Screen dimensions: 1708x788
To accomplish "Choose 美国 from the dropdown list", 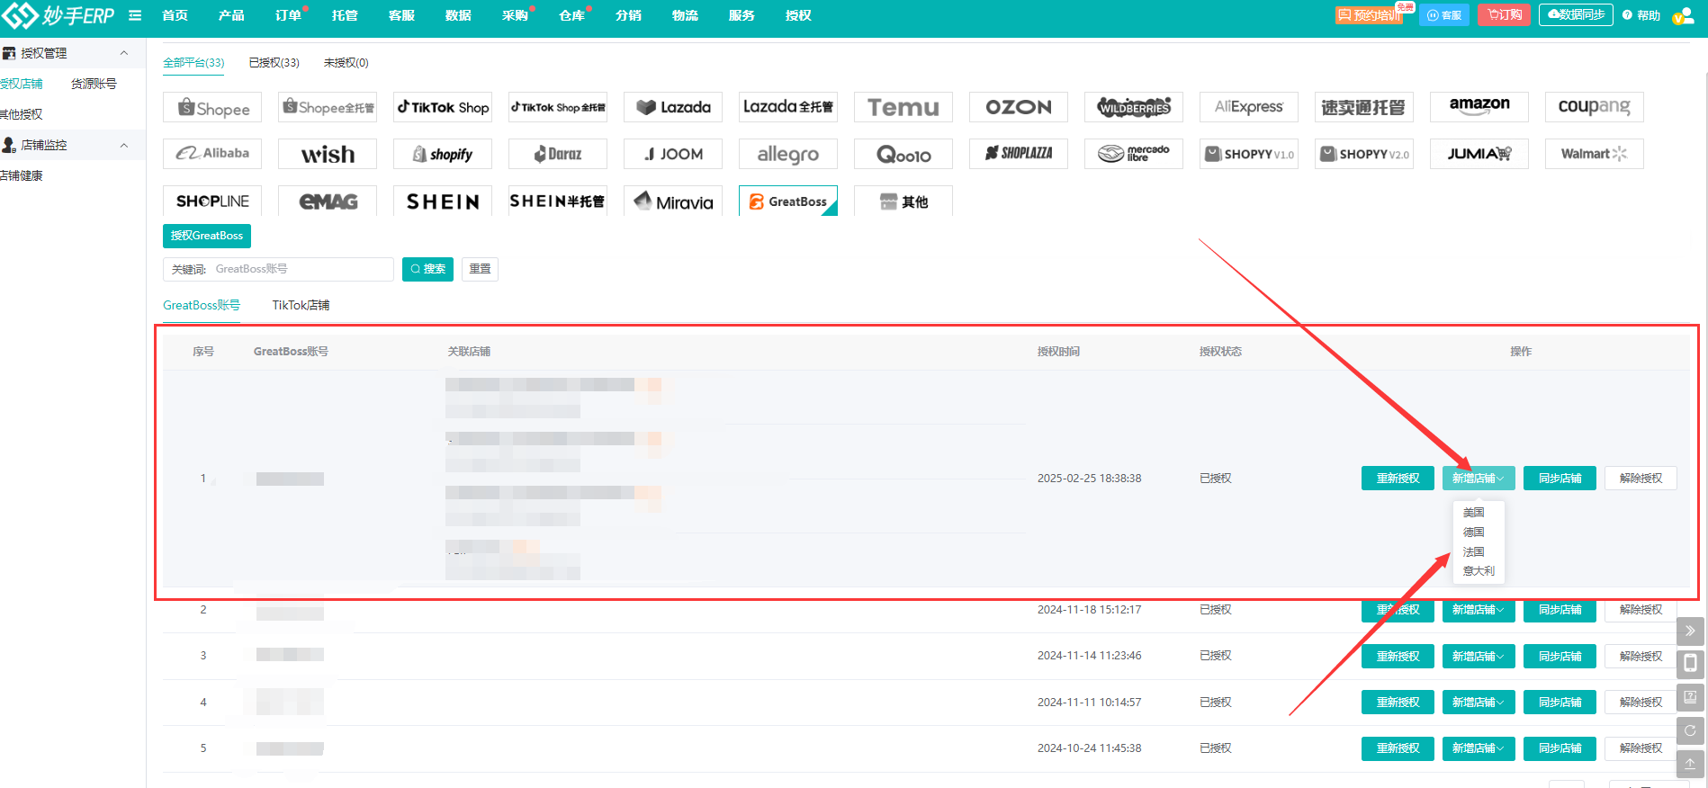I will pos(1474,513).
